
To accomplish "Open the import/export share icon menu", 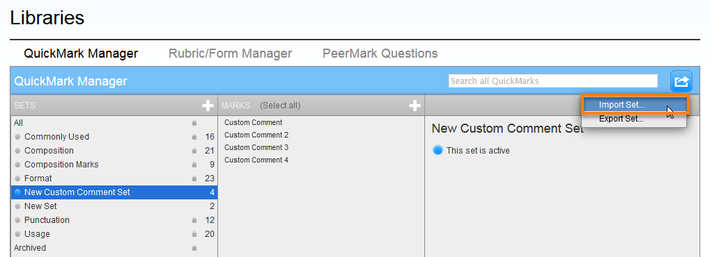I will tap(681, 81).
